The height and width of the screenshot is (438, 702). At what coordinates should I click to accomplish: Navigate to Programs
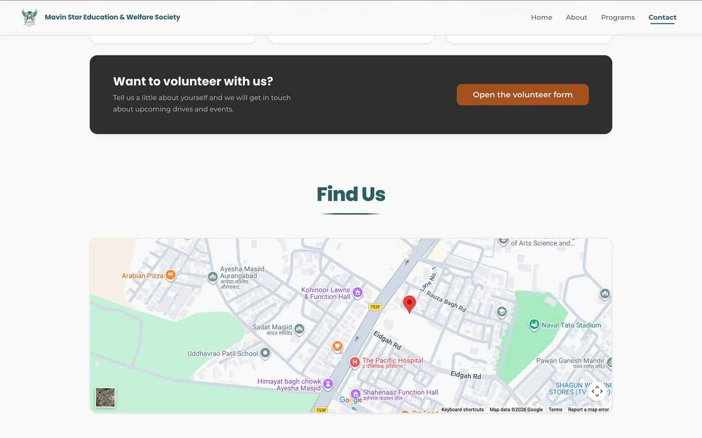tap(618, 17)
